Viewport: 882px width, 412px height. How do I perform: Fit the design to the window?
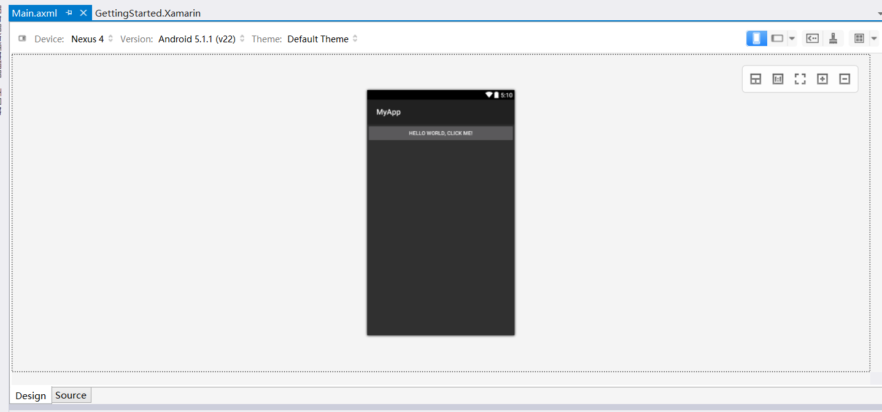click(800, 78)
